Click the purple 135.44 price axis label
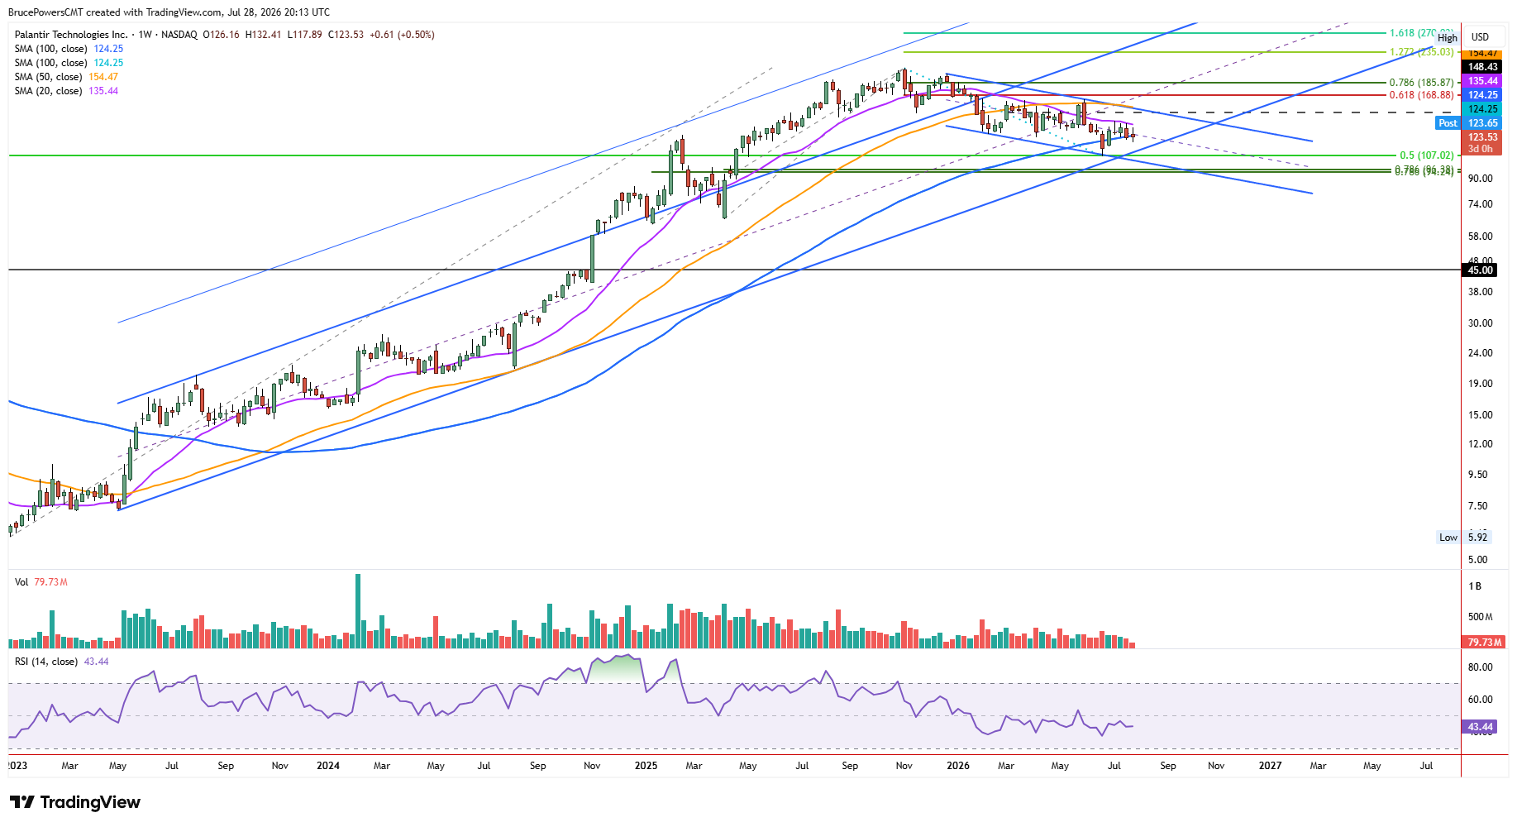The height and width of the screenshot is (827, 1517). point(1482,81)
